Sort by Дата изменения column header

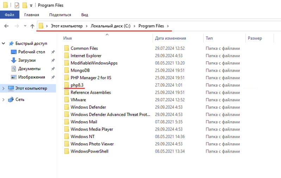click(x=171, y=38)
